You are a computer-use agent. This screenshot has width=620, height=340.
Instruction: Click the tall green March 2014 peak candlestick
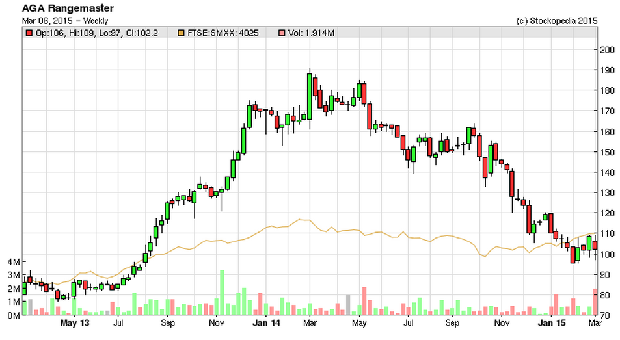pos(310,97)
